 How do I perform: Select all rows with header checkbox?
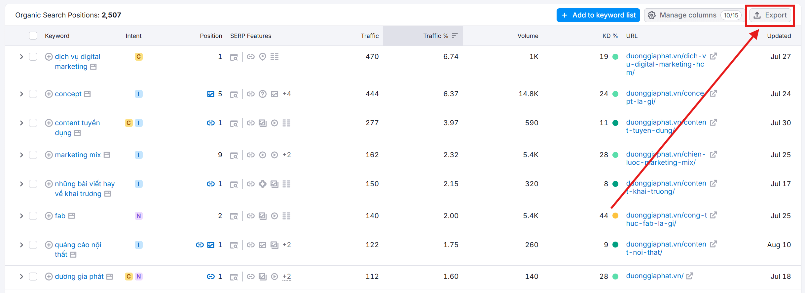point(33,36)
